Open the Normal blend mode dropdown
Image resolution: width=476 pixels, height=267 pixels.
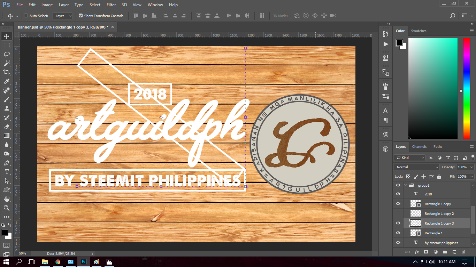[417, 167]
